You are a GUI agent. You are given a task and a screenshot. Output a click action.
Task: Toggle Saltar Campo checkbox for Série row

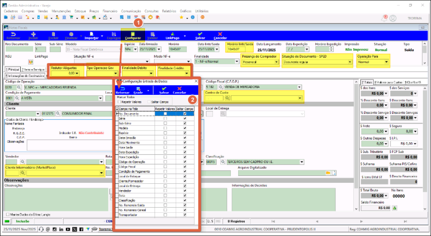[x=185, y=118]
